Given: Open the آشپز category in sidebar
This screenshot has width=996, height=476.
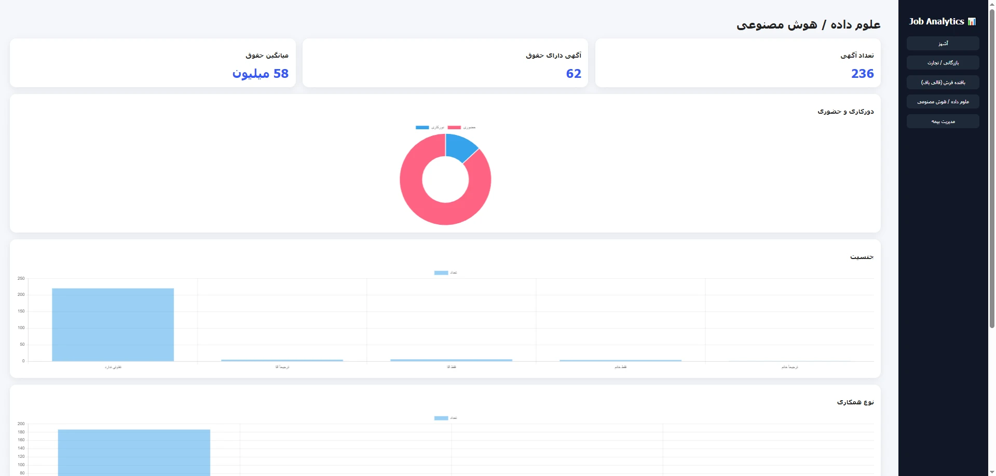Looking at the screenshot, I should point(943,43).
